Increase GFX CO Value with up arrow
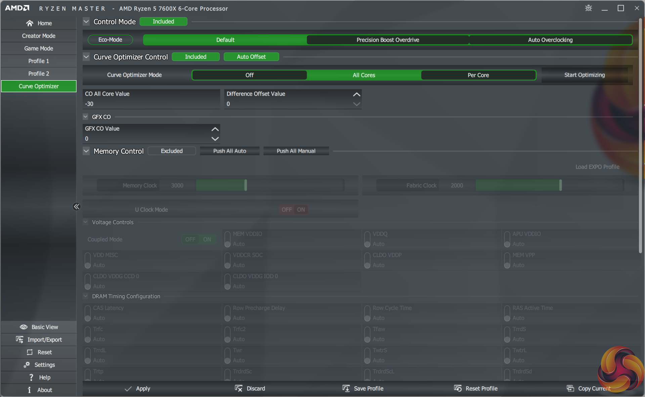Screen dimensions: 645x397 215,129
